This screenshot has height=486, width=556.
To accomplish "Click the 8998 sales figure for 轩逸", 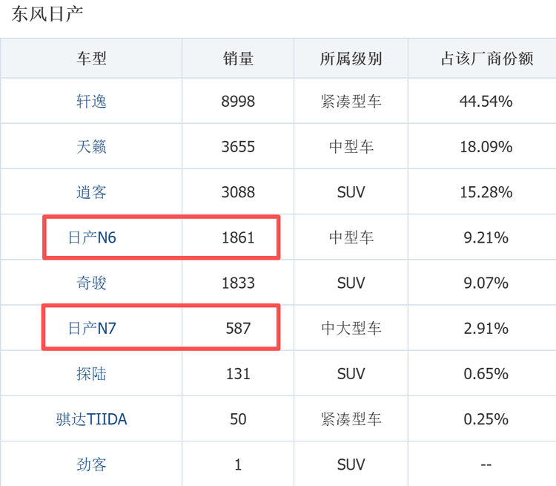I will coord(238,102).
